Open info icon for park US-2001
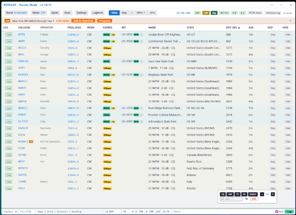This screenshot has height=215, width=296. click(142, 122)
